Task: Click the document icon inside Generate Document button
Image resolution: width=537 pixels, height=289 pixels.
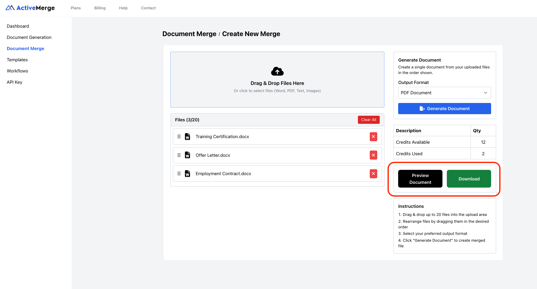Action: 422,109
